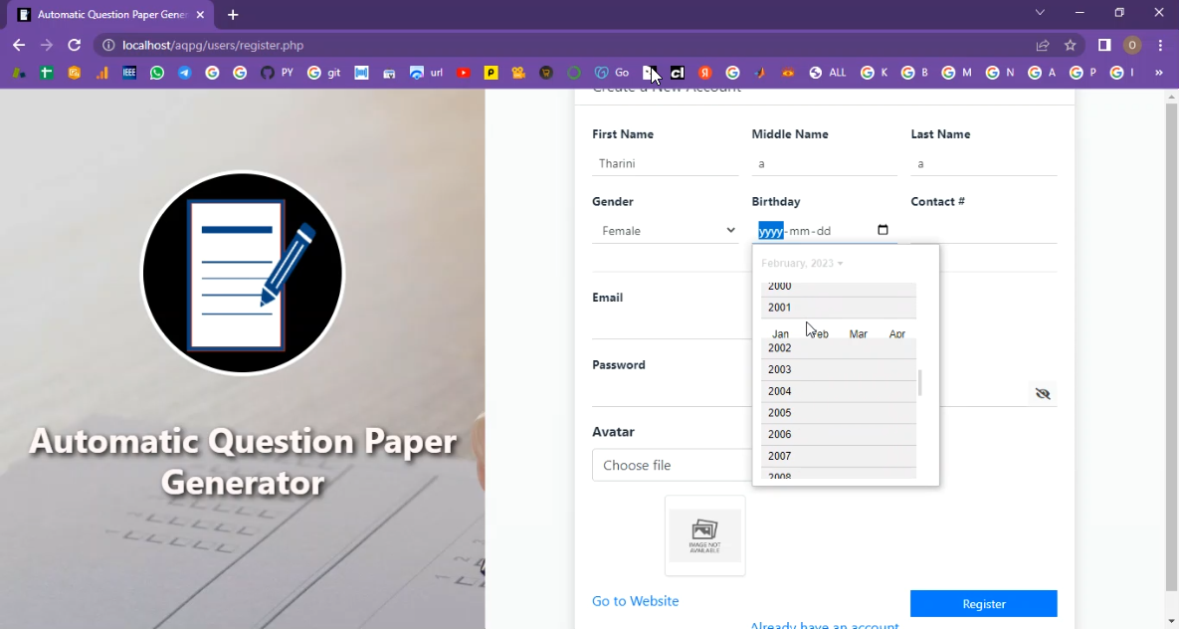Select year 2007 in the date picker
Screen dimensions: 1179x629
[839, 456]
